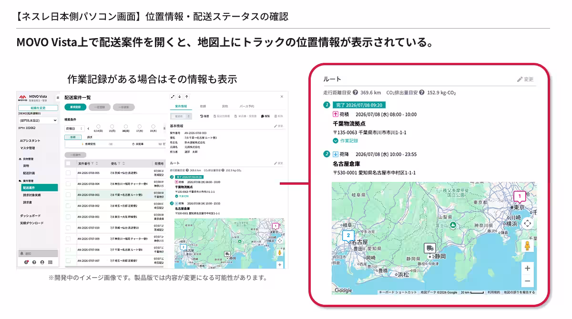Open the 荷積日 search condition dropdown

[74, 129]
